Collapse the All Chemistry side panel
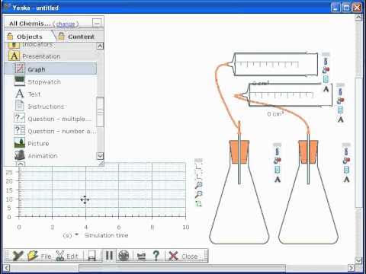This screenshot has height=274, width=366. pyautogui.click(x=97, y=24)
